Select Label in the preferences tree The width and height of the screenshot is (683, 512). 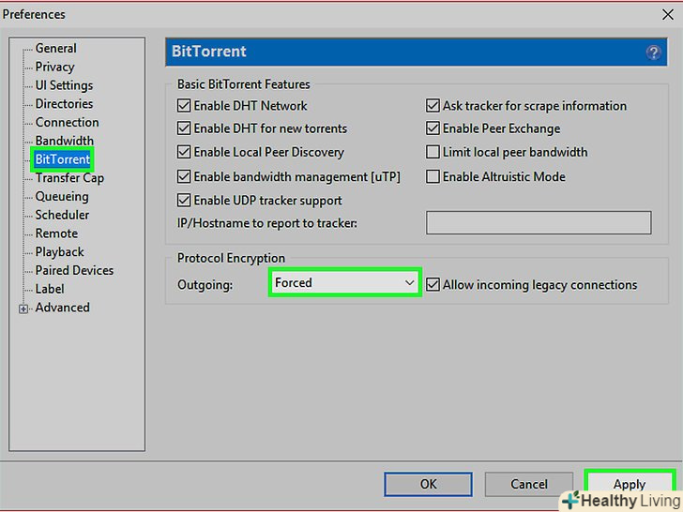[x=50, y=289]
